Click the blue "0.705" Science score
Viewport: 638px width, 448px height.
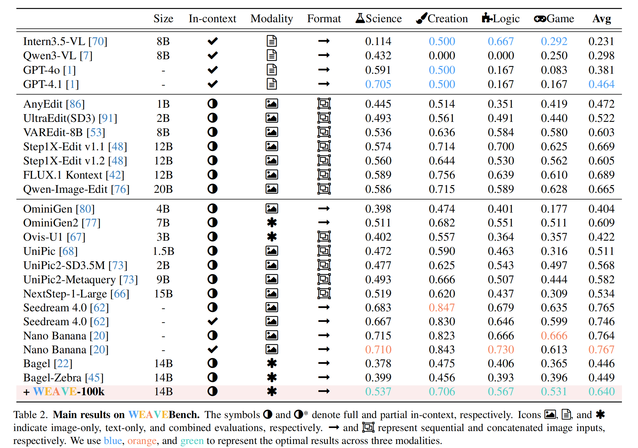click(378, 84)
